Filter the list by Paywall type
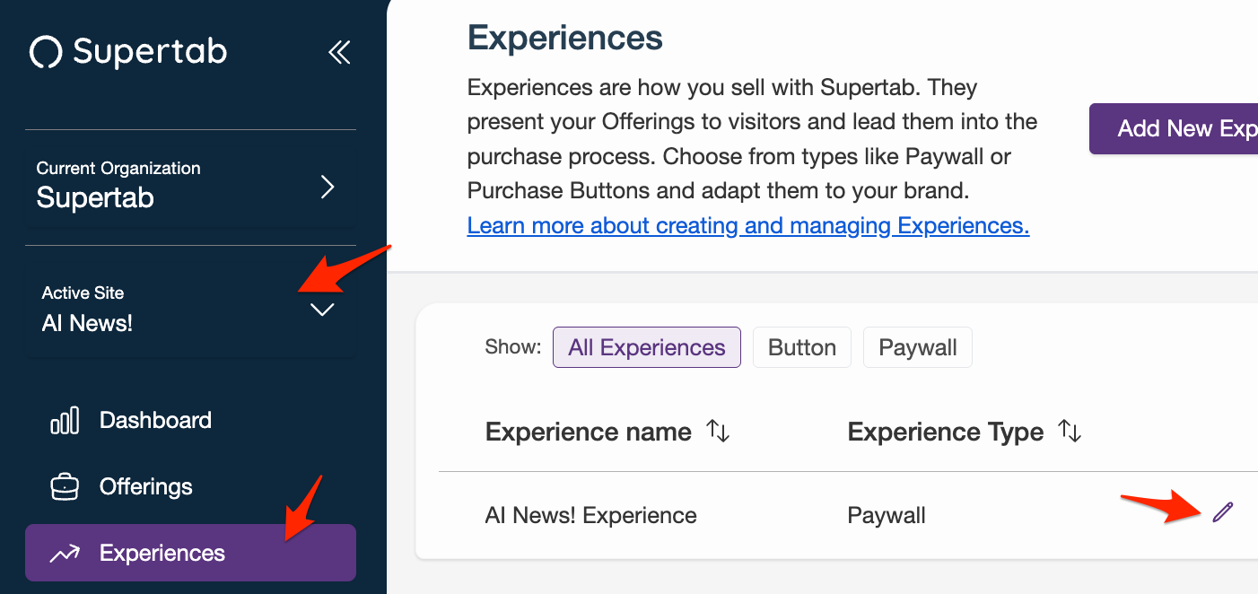Screen dimensions: 1258x594 click(x=917, y=347)
